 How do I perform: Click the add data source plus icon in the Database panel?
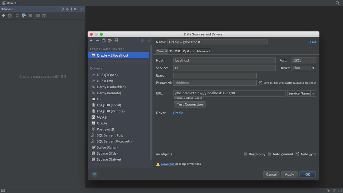coord(4,16)
